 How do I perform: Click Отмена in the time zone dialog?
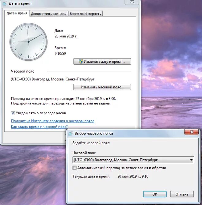click(x=182, y=194)
